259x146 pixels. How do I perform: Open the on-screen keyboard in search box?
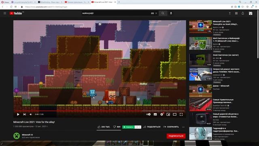(x=152, y=13)
